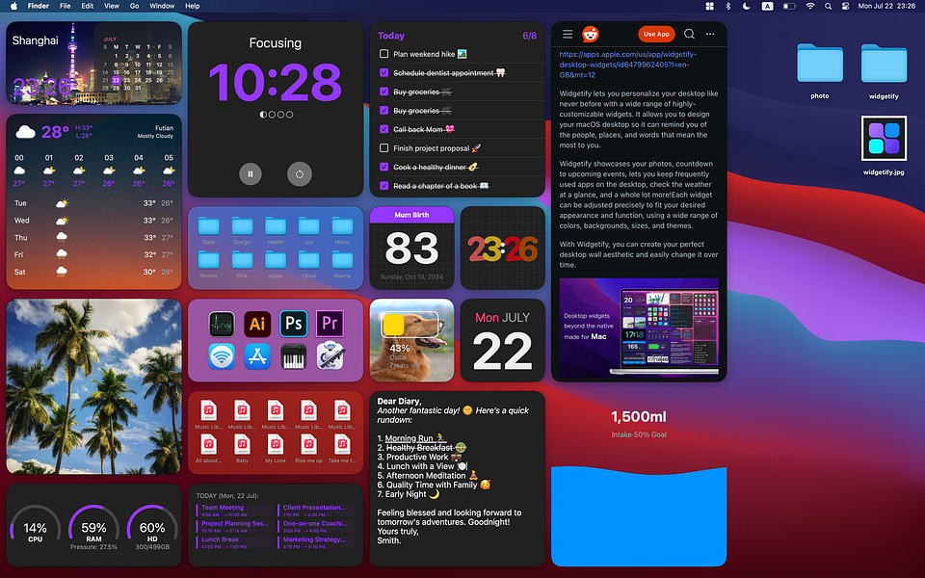Uncheck Cook a healthy dinner task

(384, 167)
